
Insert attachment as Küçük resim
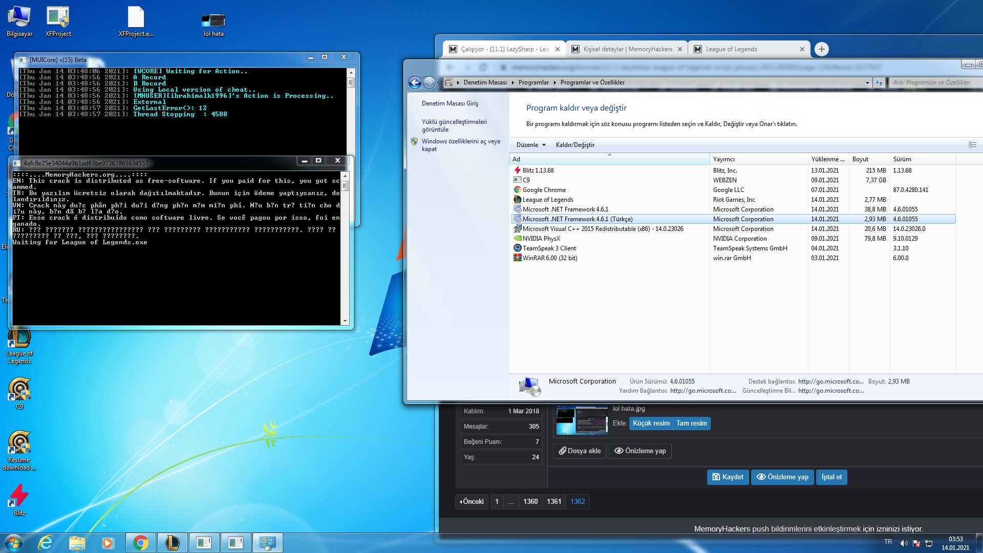click(x=651, y=423)
